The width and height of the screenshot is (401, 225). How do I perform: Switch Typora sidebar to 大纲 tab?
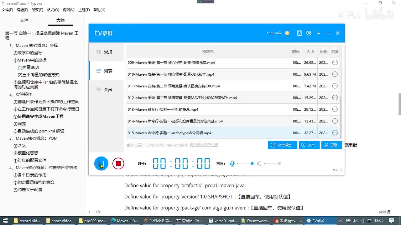[60, 20]
